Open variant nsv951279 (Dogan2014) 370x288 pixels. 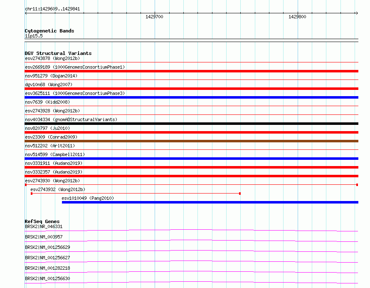(x=51, y=76)
